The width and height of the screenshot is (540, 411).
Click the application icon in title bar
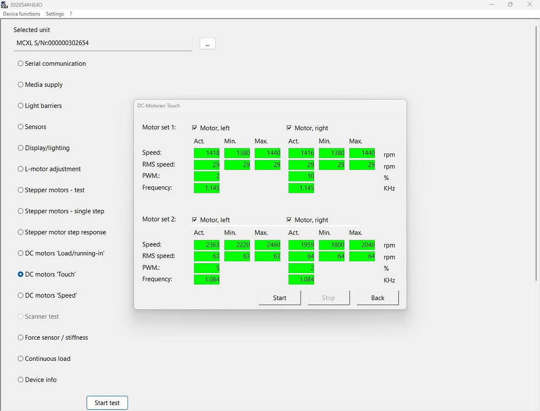pyautogui.click(x=5, y=5)
